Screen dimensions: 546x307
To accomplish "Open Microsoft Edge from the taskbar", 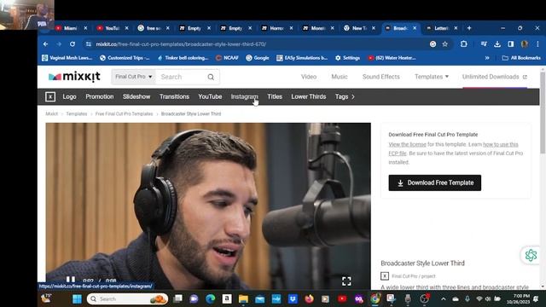I will point(210,298).
